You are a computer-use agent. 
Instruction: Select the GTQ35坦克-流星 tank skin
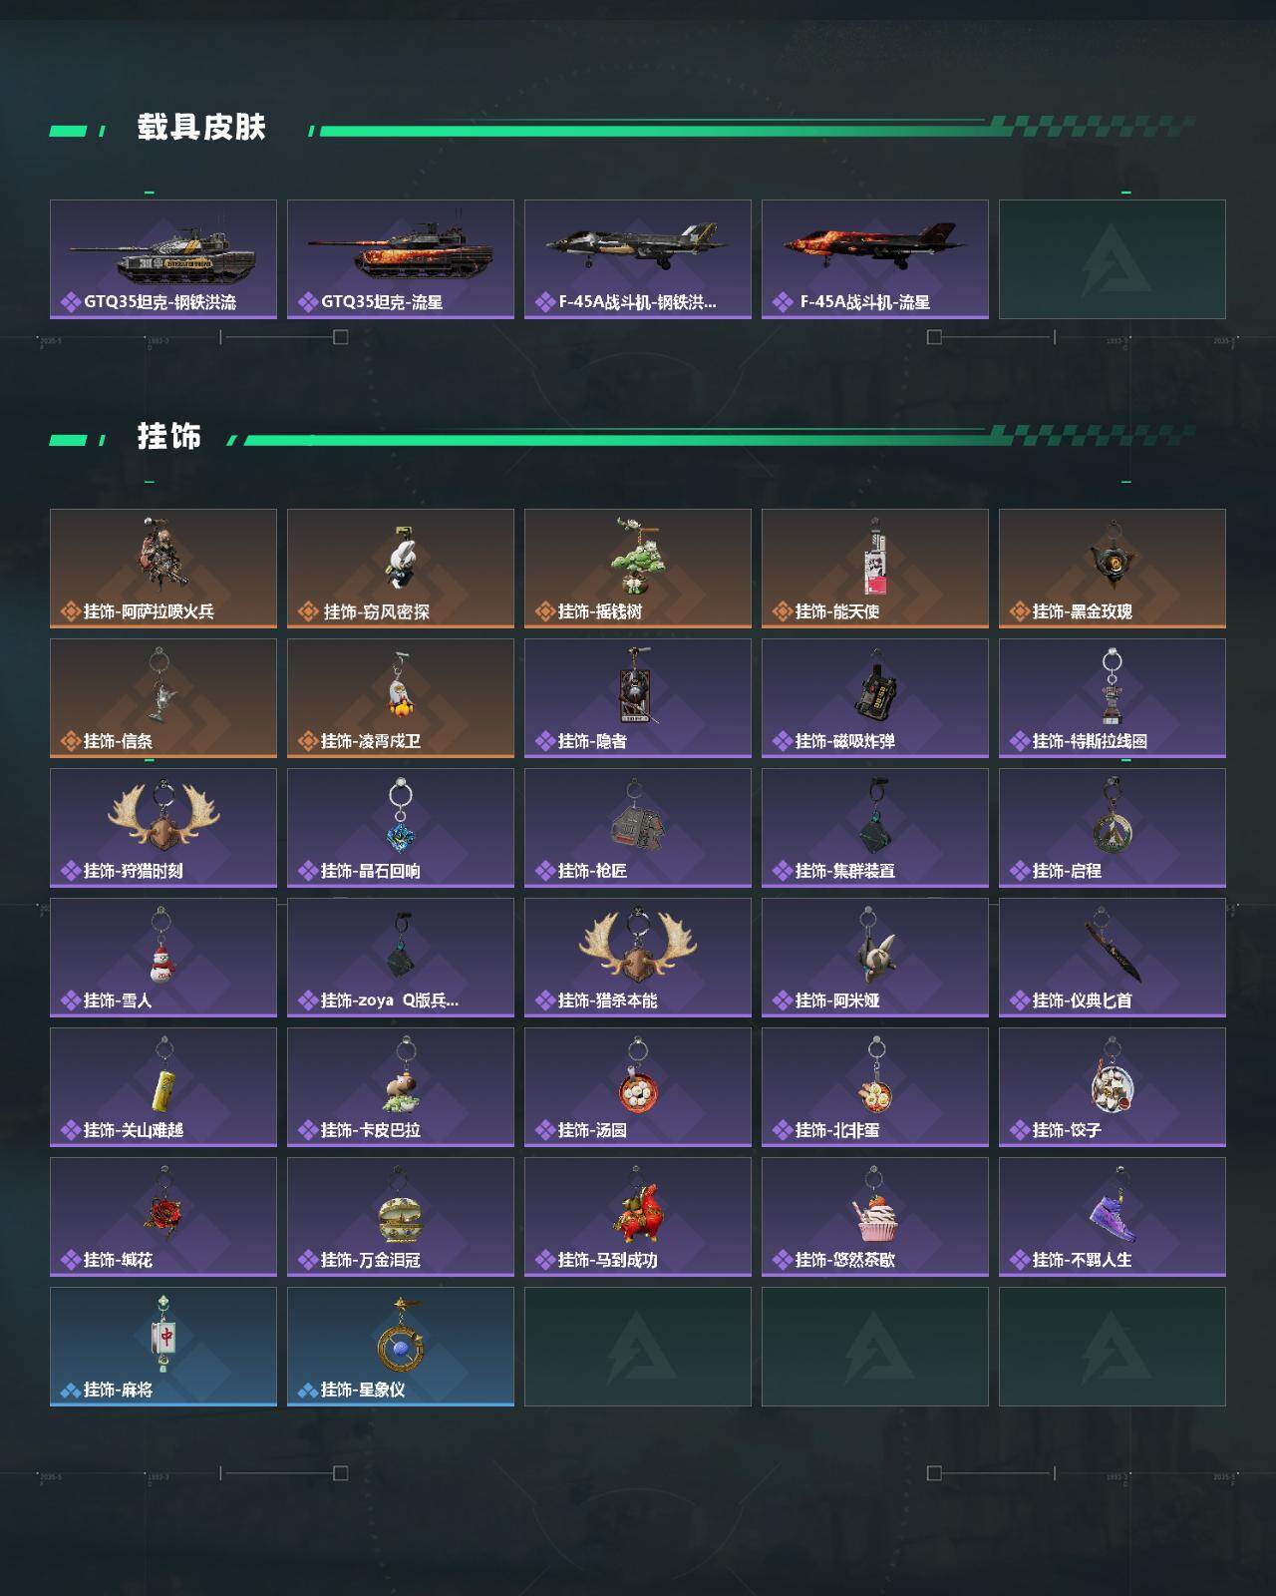point(401,259)
